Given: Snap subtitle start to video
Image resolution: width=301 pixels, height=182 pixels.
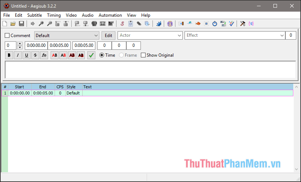Looking at the screenshot, I should (x=77, y=24).
